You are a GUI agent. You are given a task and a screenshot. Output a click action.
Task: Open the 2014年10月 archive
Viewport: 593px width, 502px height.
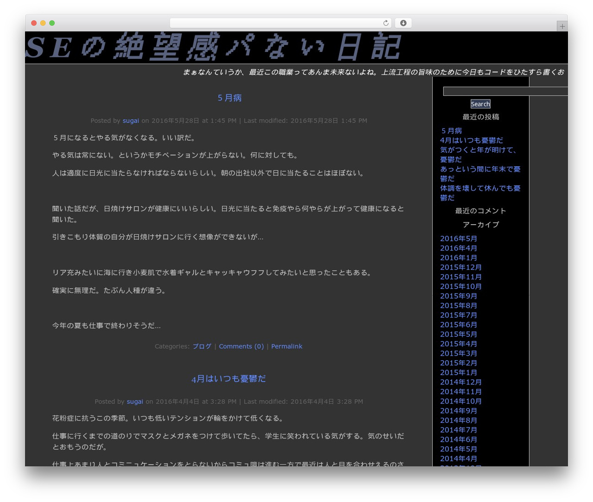point(461,402)
